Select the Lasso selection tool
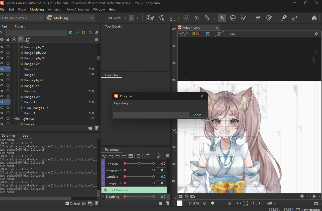Image resolution: width=322 pixels, height=211 pixels. 233,18
